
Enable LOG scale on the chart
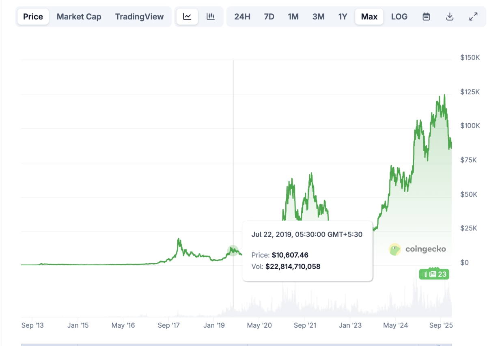399,17
